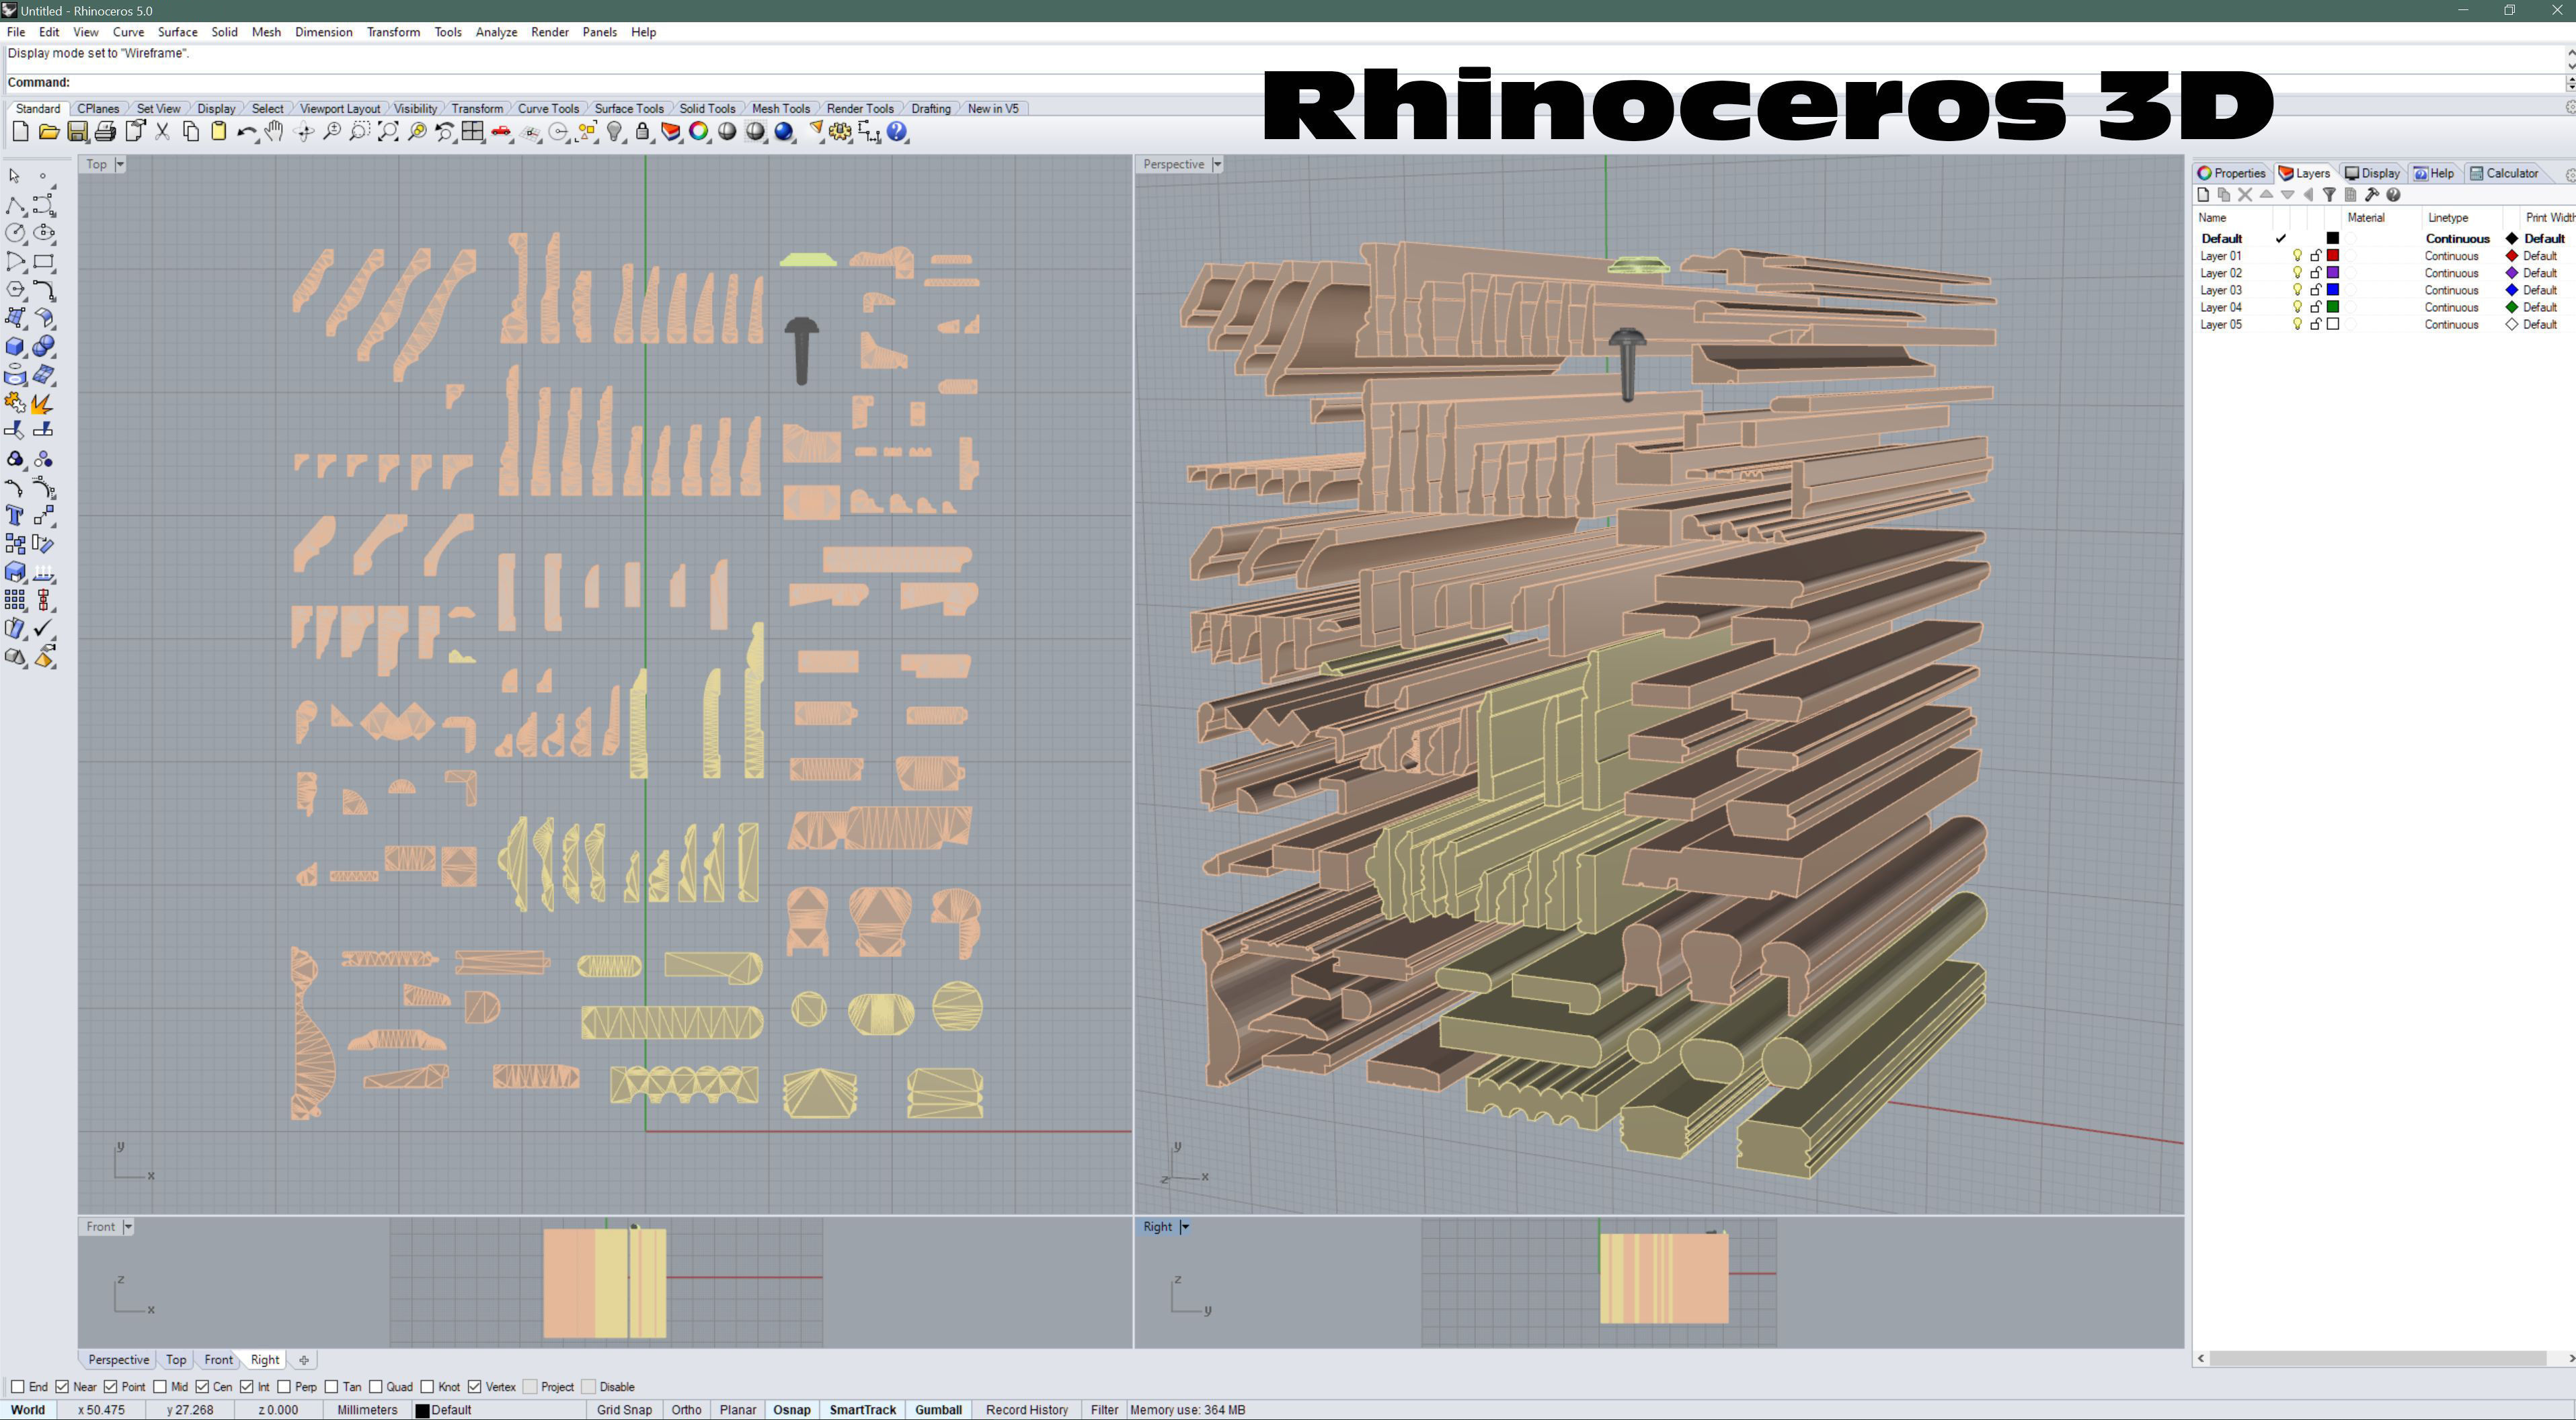
Task: Select the Polygon tool in left sidebar
Action: click(15, 290)
